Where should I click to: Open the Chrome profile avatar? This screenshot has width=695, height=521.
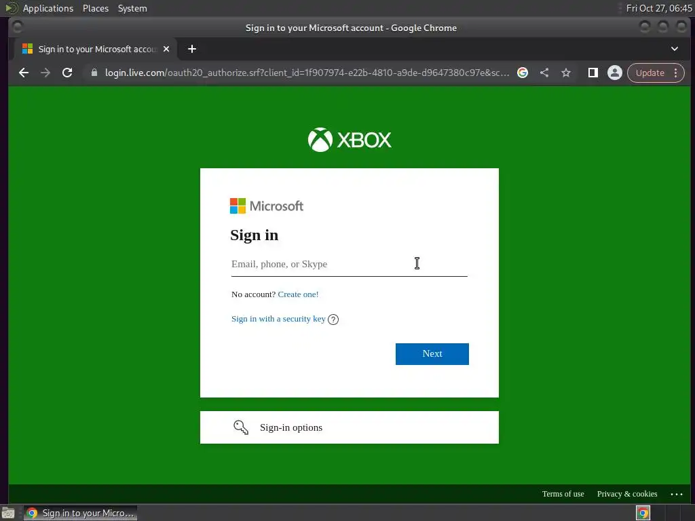[x=615, y=73]
